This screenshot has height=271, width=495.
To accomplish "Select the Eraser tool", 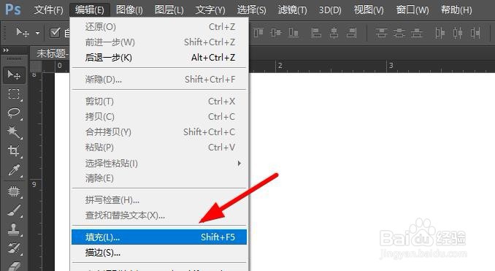I will [x=14, y=266].
